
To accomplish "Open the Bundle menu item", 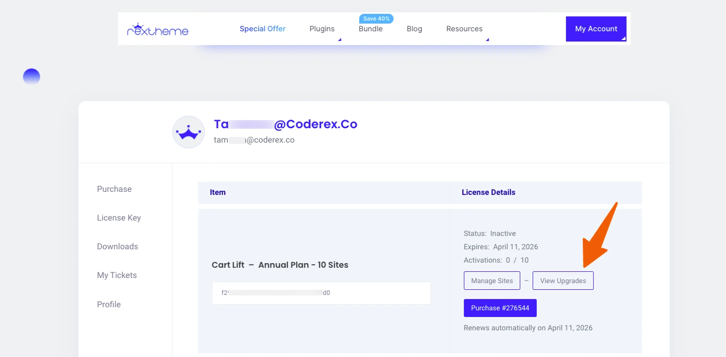I will click(x=370, y=29).
